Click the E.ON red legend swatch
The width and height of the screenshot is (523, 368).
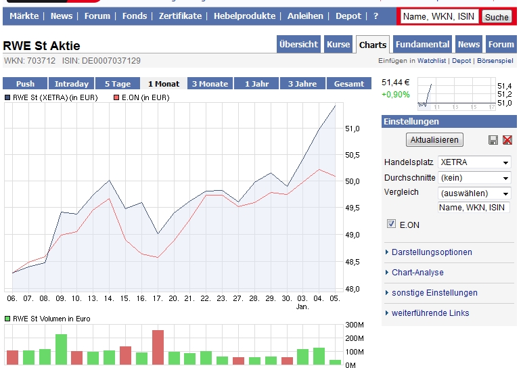[x=116, y=97]
